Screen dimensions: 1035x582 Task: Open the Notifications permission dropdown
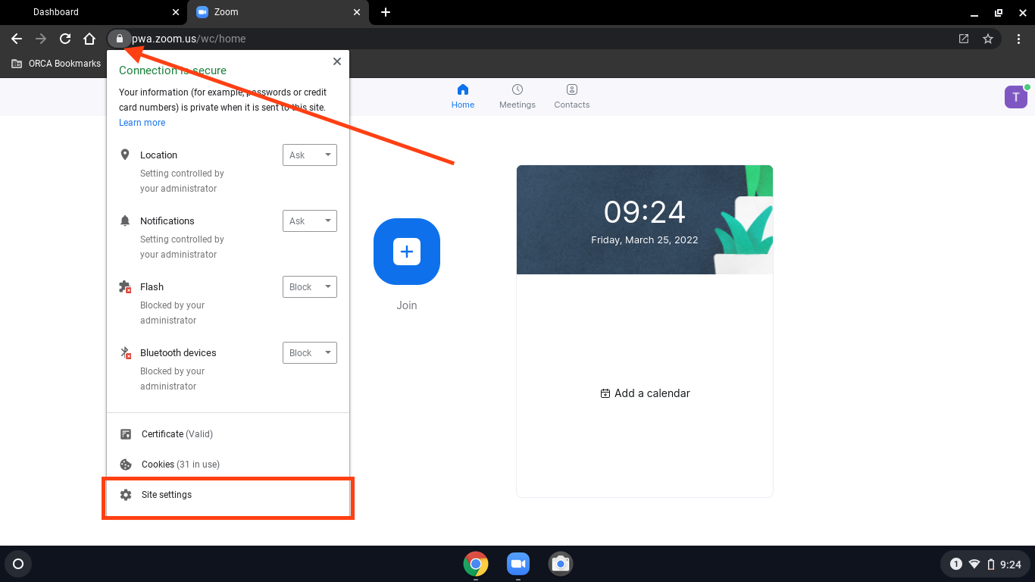pyautogui.click(x=310, y=221)
